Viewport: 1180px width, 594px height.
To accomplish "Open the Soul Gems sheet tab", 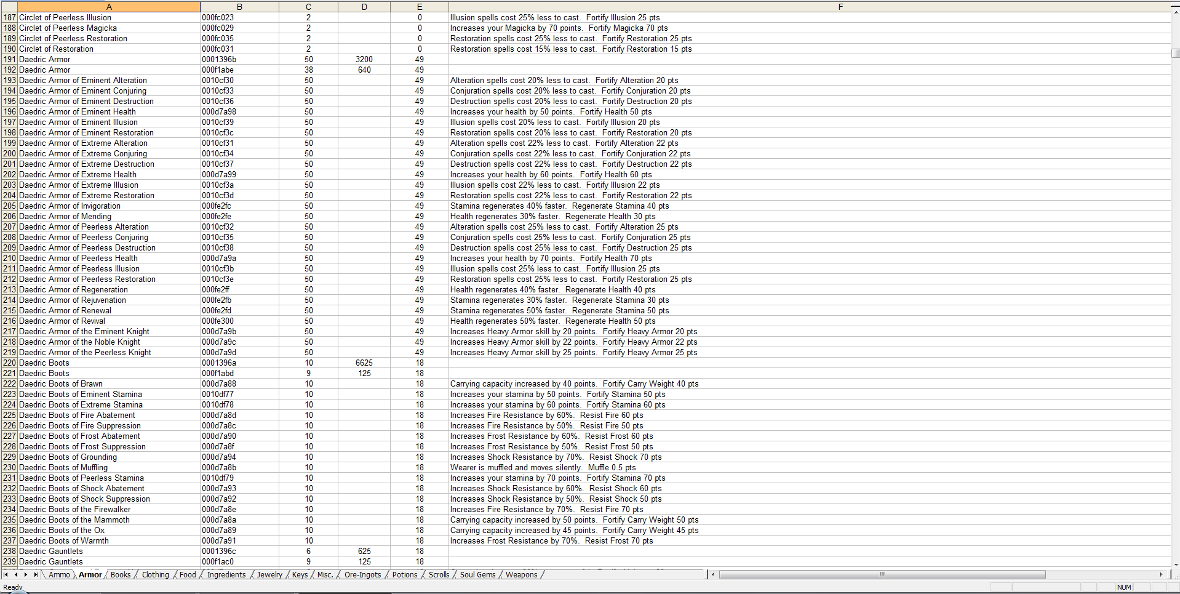I will coord(477,574).
